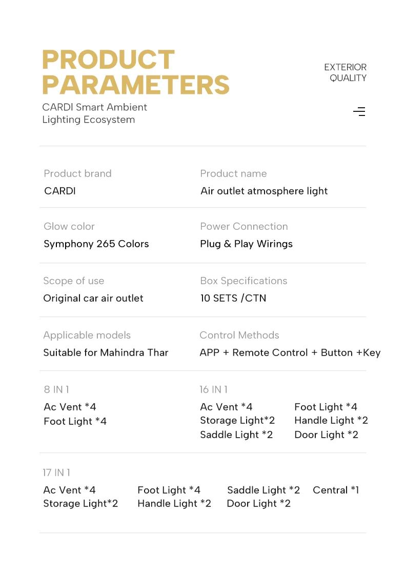The image size is (405, 567).
Task: Click the Glow color label
Action: [x=69, y=226]
